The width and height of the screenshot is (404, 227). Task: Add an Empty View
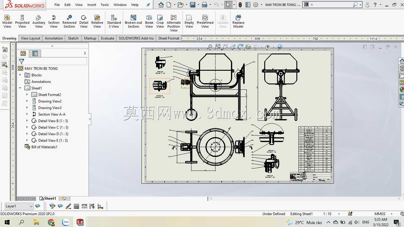pyautogui.click(x=189, y=21)
